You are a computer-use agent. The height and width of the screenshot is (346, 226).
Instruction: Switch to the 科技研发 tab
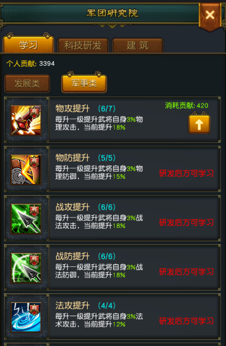pos(83,46)
